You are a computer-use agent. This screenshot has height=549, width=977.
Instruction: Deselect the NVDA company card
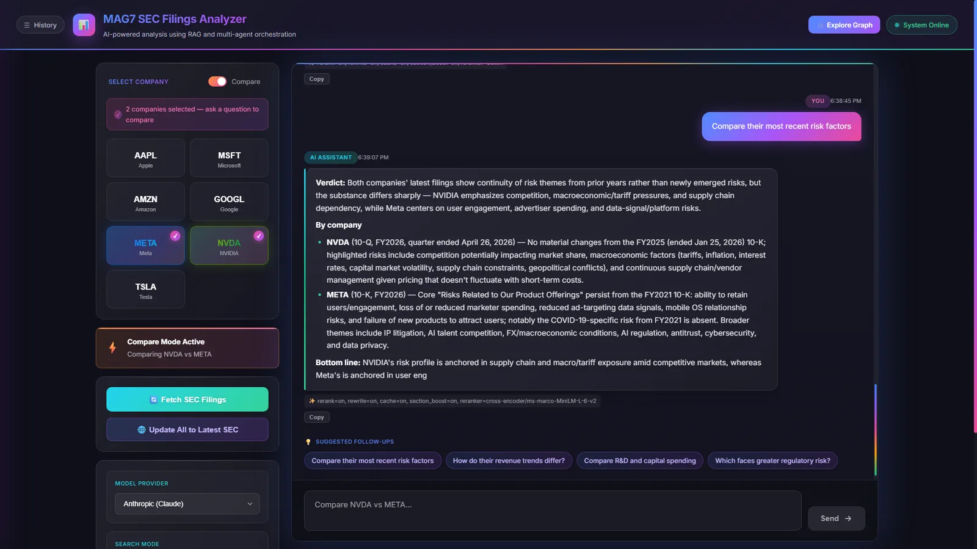[229, 246]
